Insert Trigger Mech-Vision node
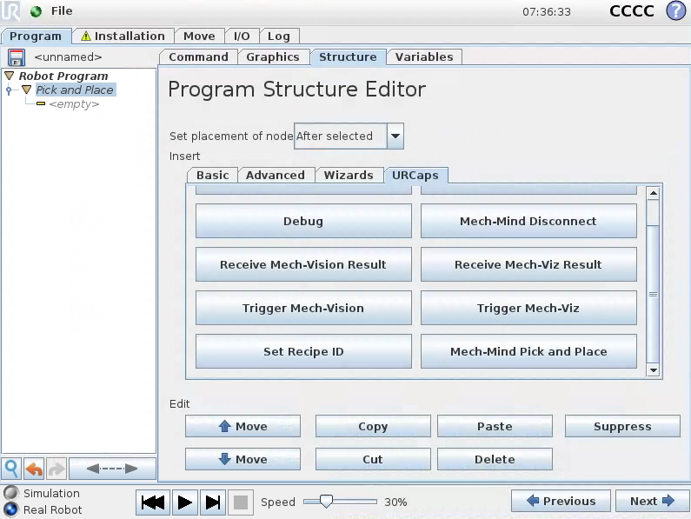The image size is (691, 519). pyautogui.click(x=303, y=308)
